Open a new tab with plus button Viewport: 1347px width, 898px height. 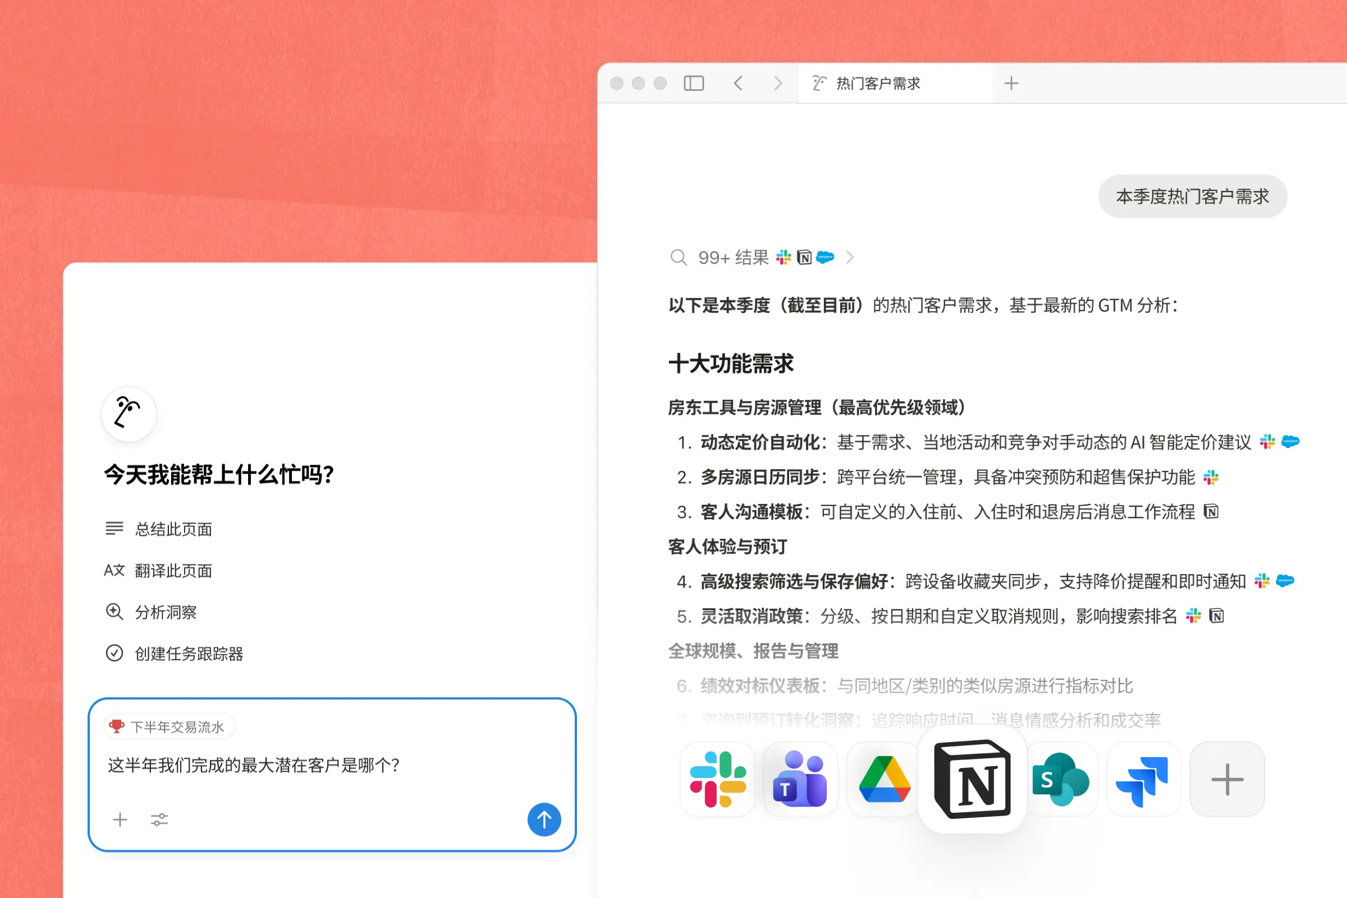(1011, 83)
